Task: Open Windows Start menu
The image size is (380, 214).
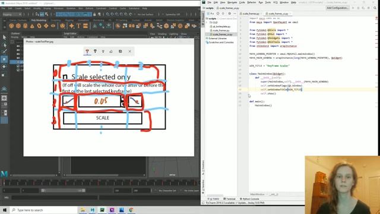Action: click(5, 210)
